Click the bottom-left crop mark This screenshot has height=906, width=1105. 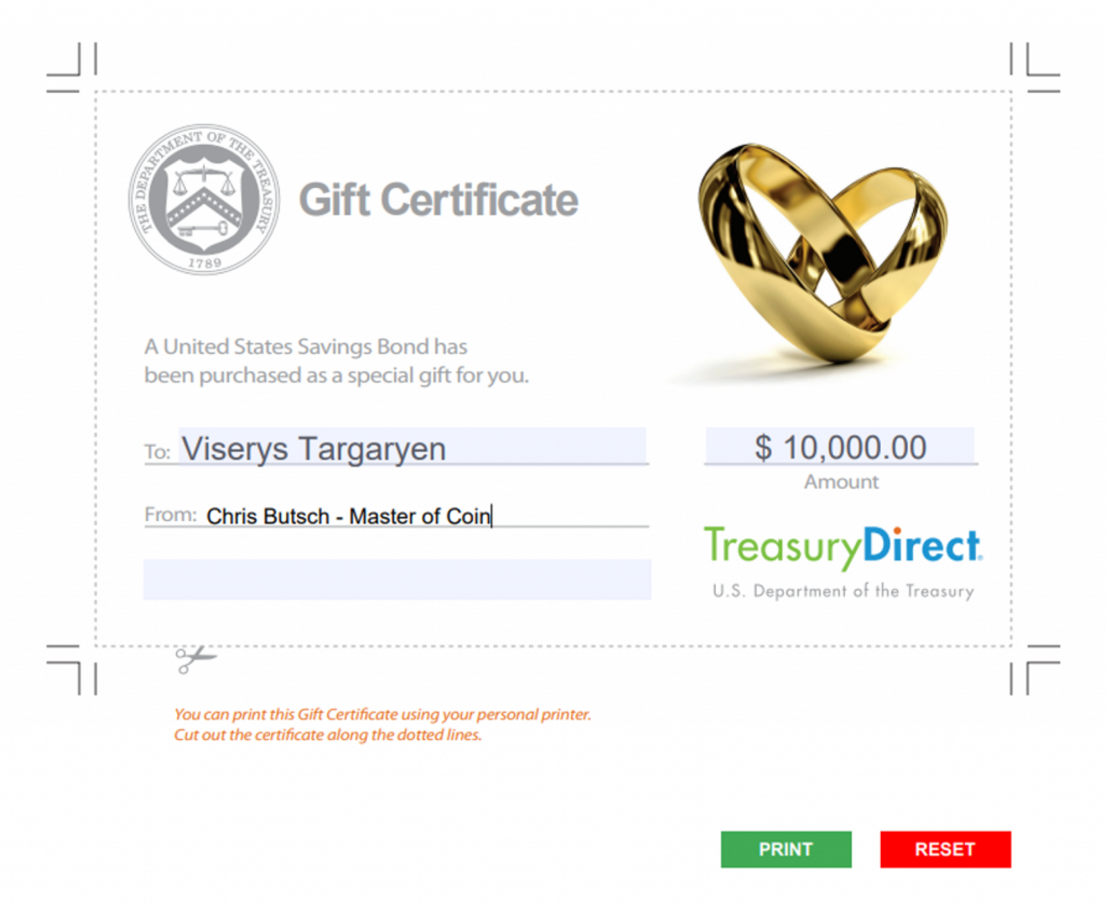coord(72,669)
